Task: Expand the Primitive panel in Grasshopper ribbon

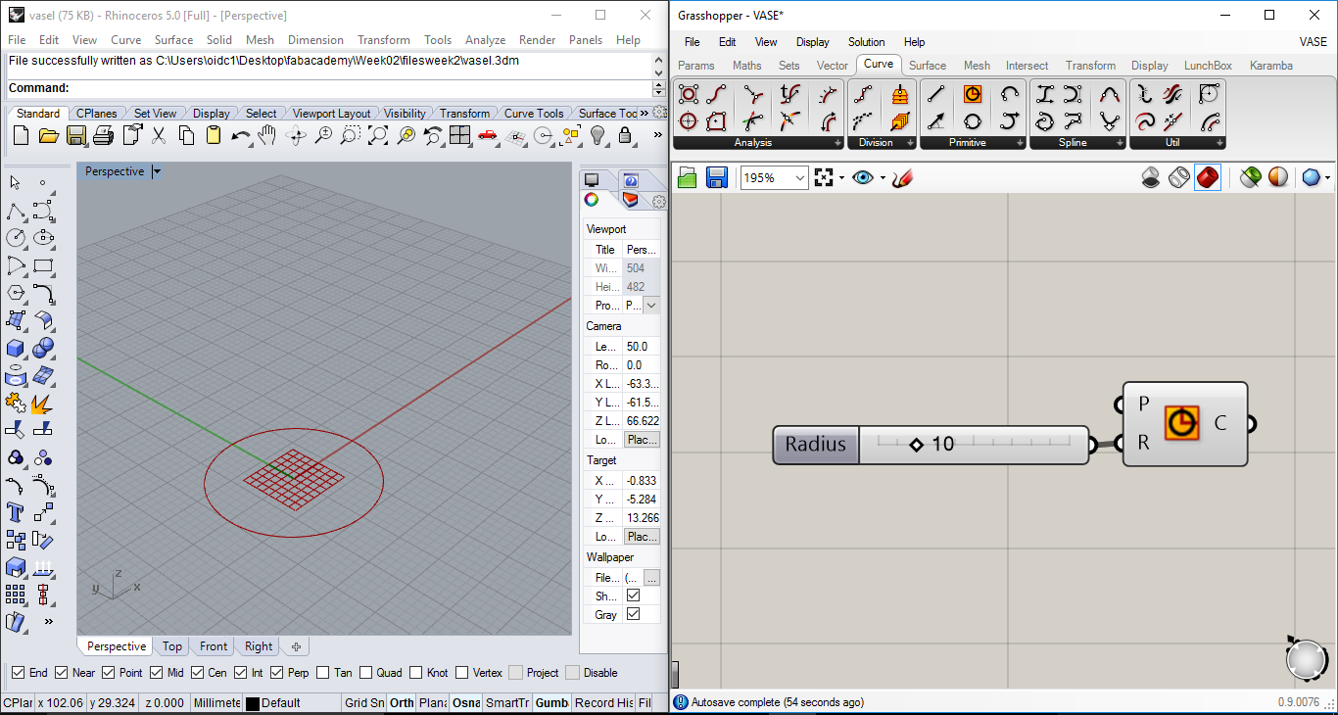Action: click(x=1020, y=143)
